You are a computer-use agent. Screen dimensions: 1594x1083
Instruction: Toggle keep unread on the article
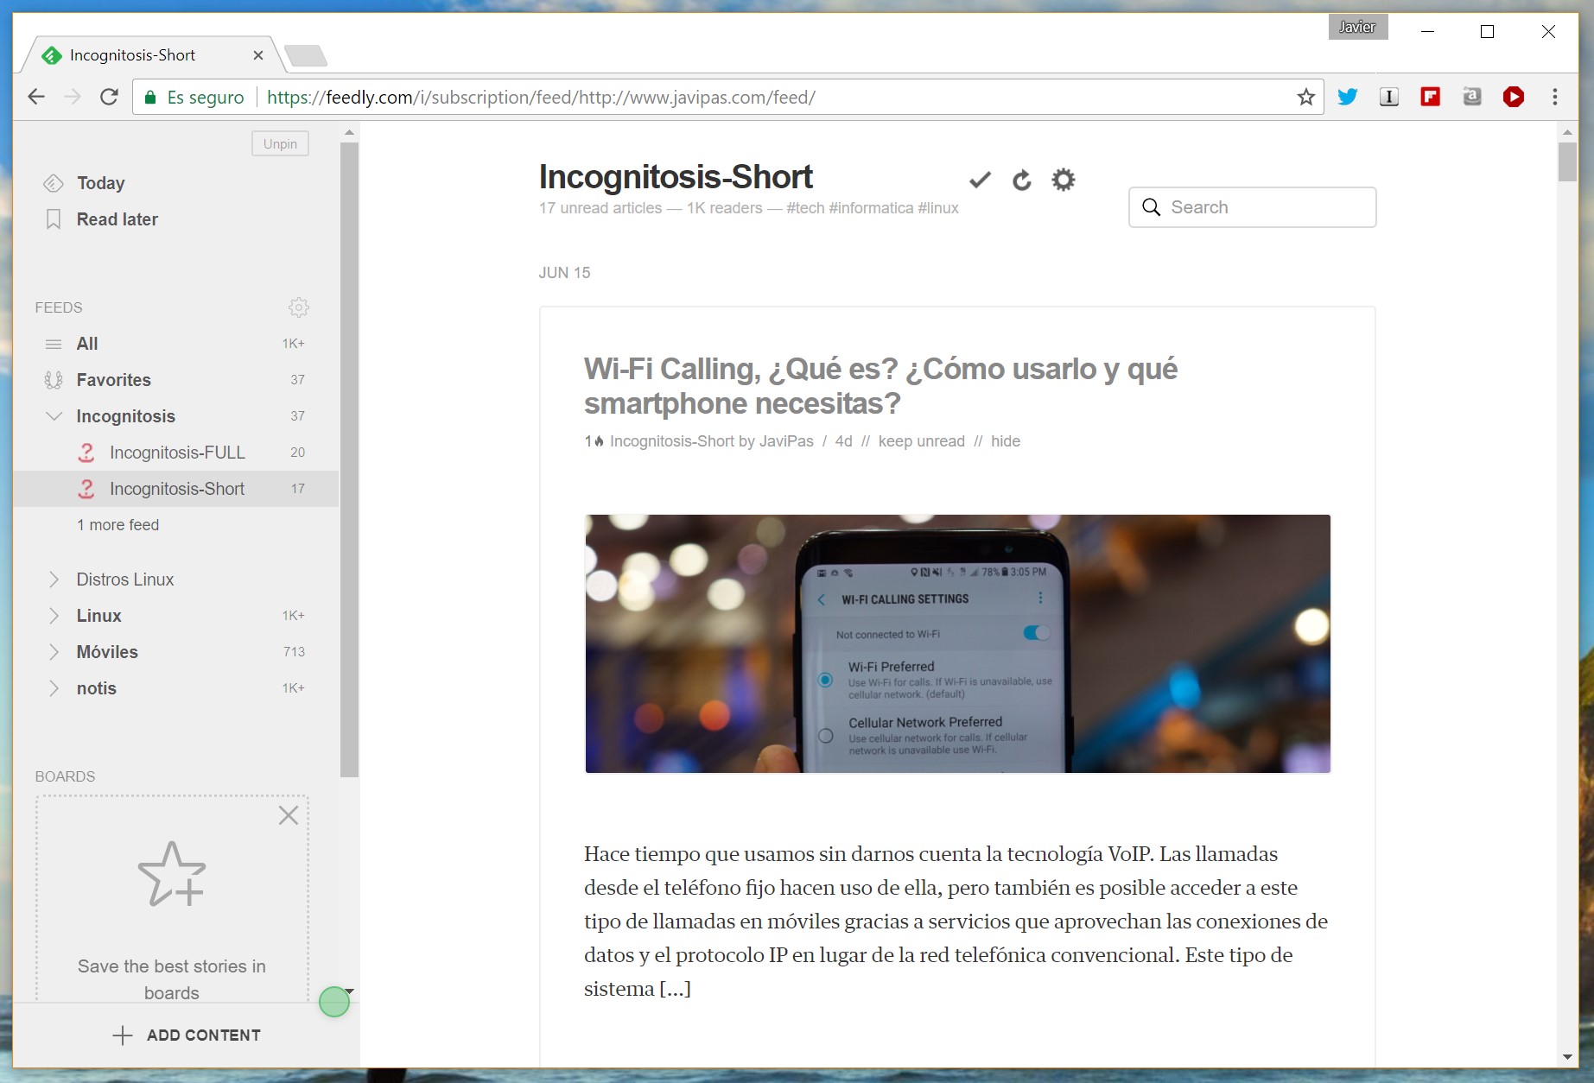(x=921, y=441)
